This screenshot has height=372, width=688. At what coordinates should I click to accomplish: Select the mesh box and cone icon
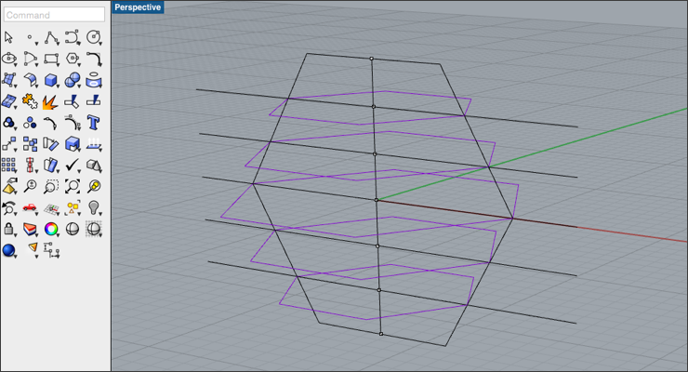point(94,166)
